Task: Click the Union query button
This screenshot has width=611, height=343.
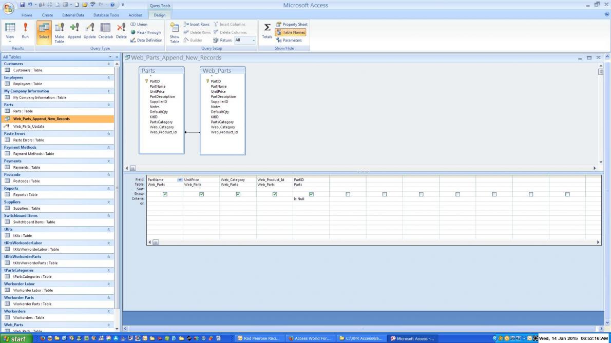Action: coord(139,24)
